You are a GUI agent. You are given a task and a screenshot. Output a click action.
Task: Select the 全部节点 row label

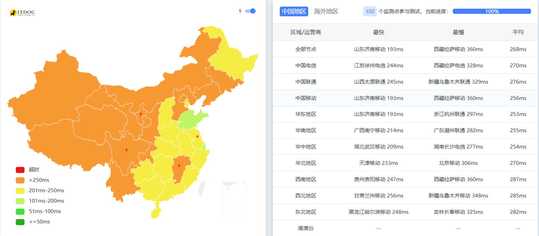(306, 49)
